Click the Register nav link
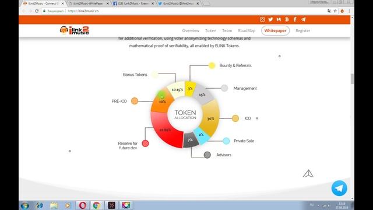The height and width of the screenshot is (210, 373). [x=303, y=30]
